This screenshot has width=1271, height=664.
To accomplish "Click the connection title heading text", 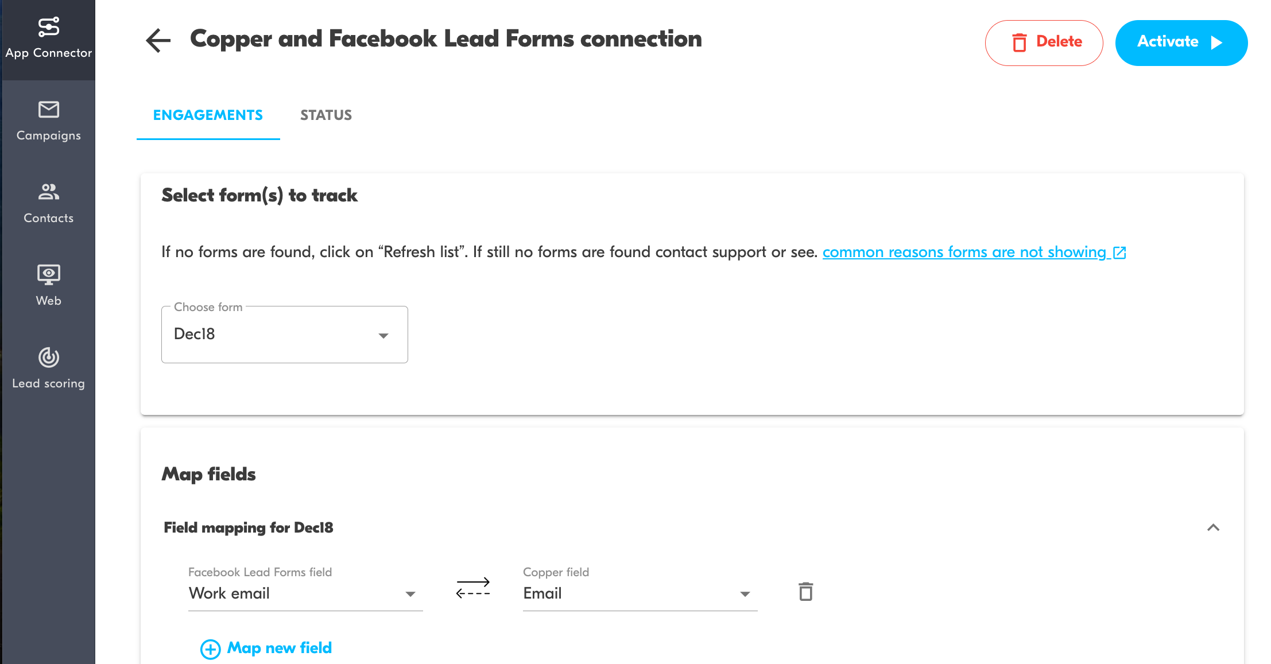I will coord(445,39).
